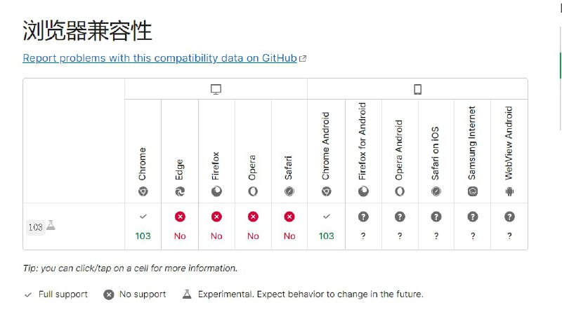Viewport: 562px width, 312px height.
Task: Click the WebView Android logo icon
Action: tap(509, 191)
